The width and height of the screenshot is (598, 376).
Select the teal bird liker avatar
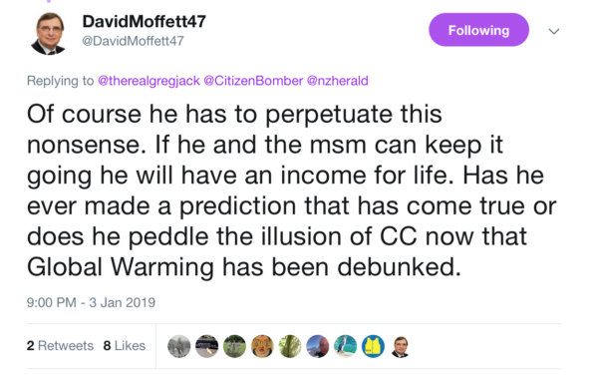tap(346, 346)
